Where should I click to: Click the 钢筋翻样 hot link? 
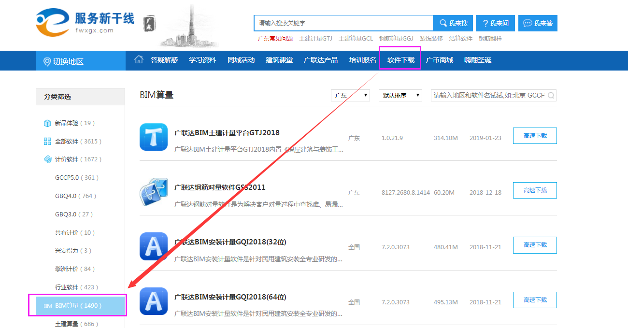[490, 39]
